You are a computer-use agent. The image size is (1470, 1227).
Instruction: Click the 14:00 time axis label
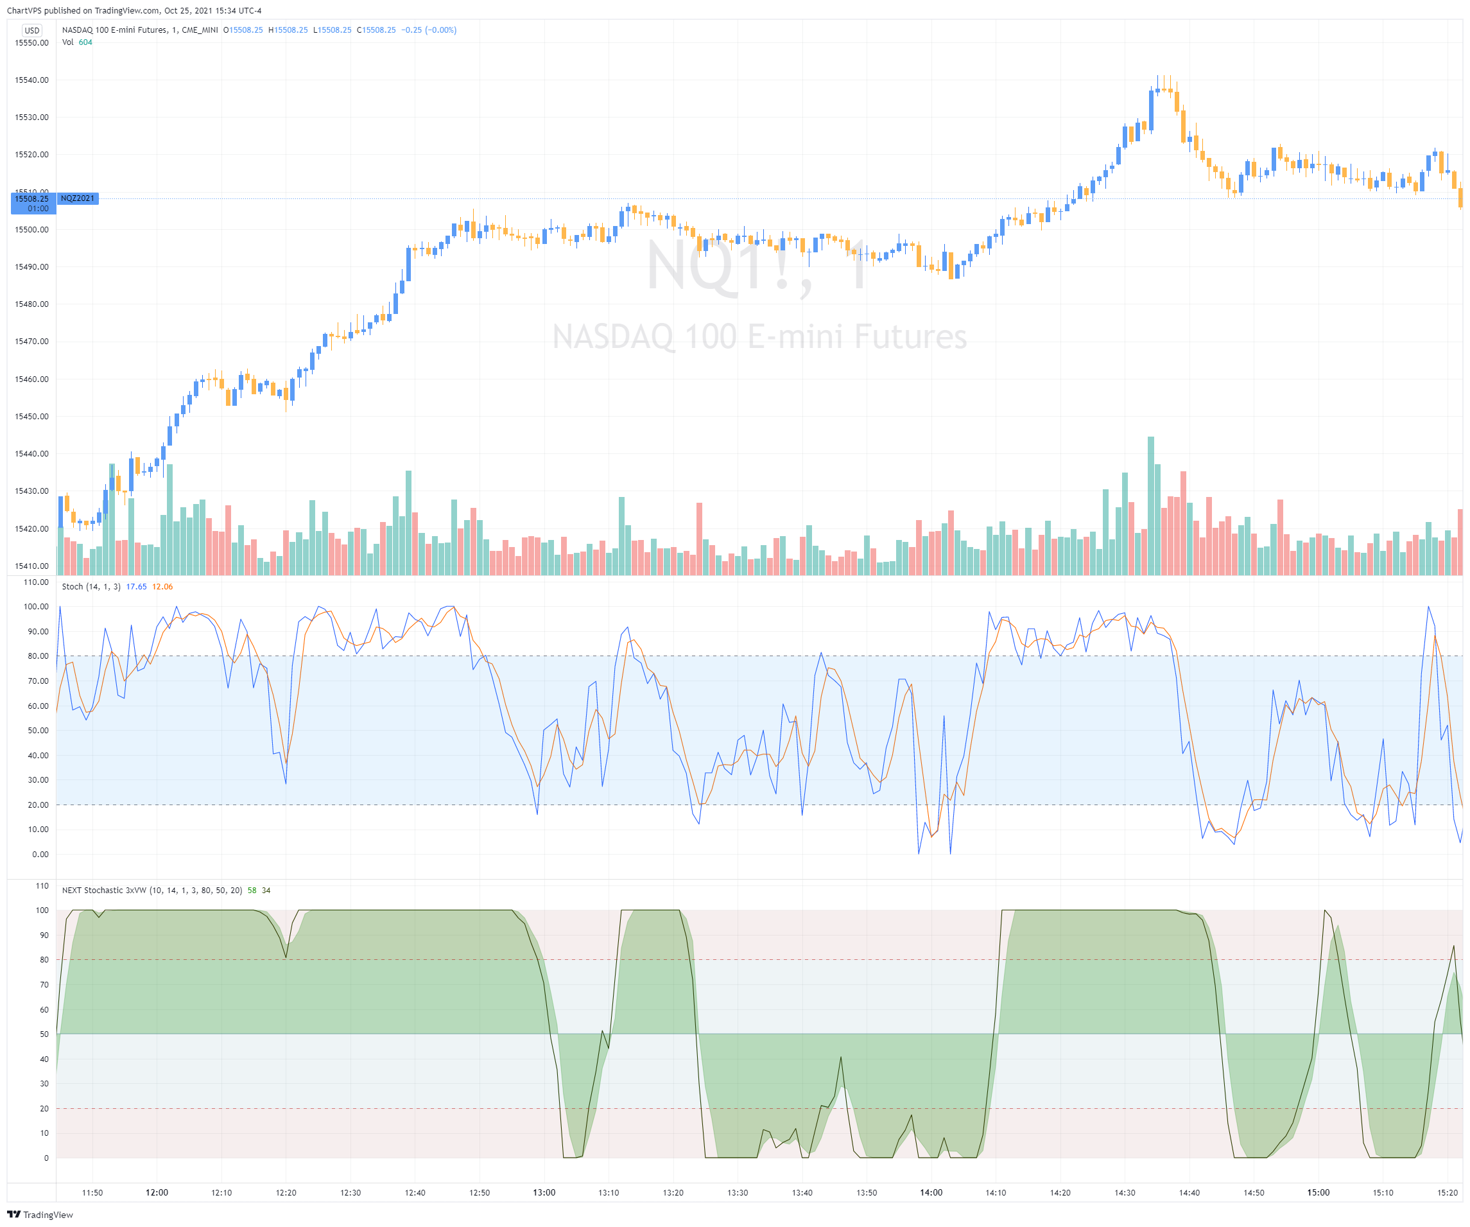point(931,1193)
